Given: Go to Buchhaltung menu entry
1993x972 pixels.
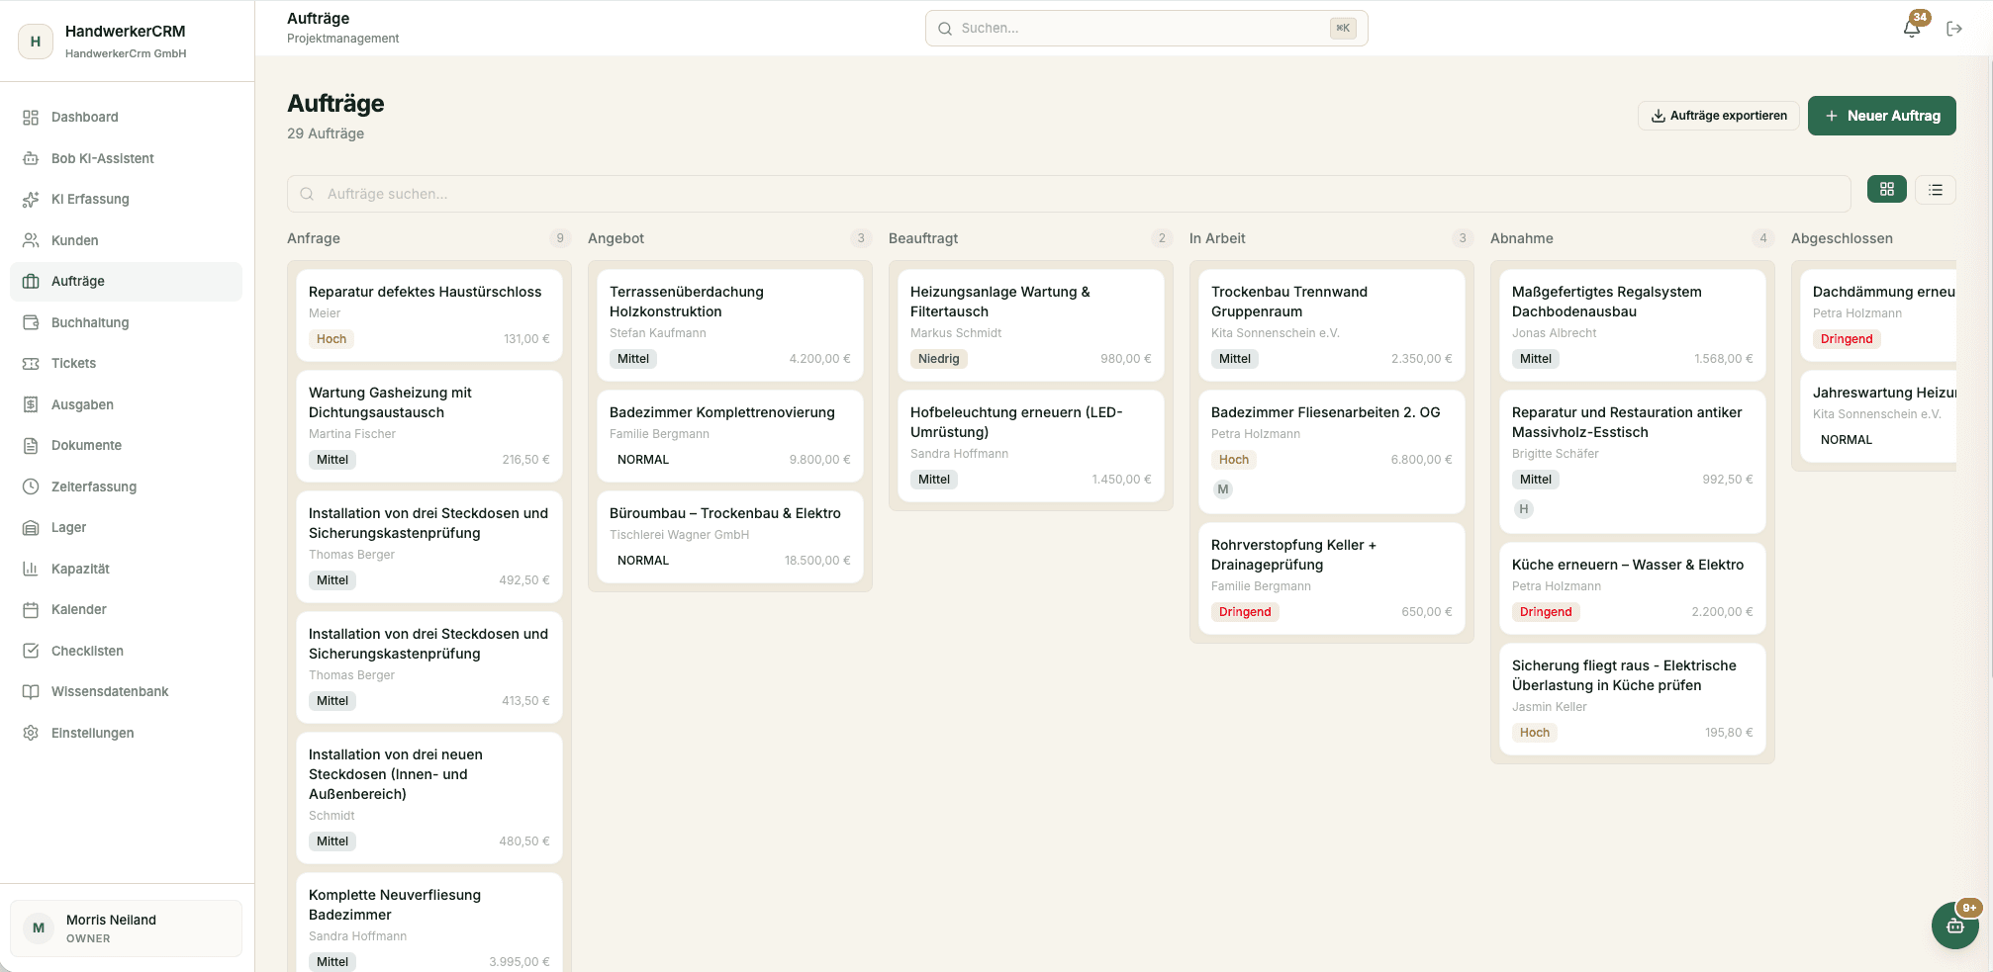Looking at the screenshot, I should click(126, 322).
